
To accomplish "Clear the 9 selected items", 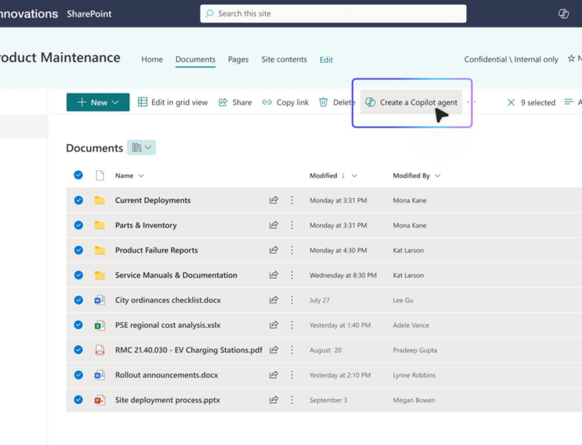I will pos(512,102).
